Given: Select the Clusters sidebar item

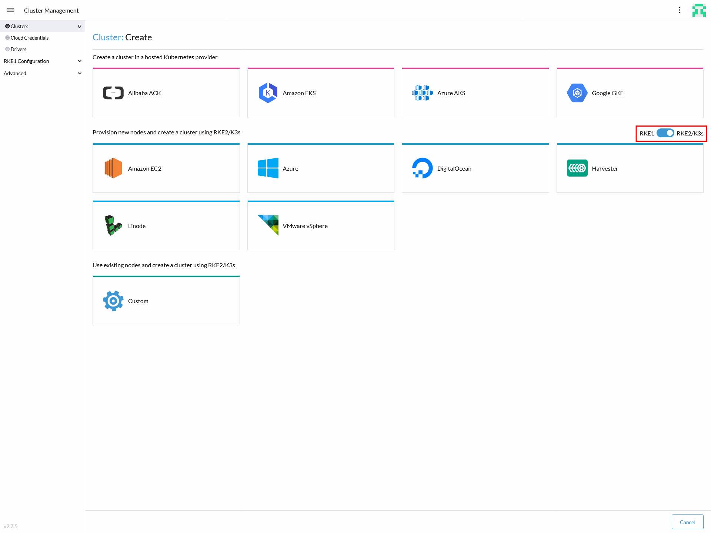Looking at the screenshot, I should coord(20,26).
